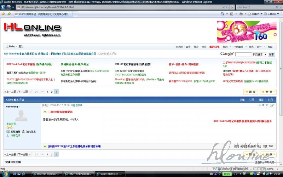Viewport: 283px width, 177px height.
Task: Select the X200S browser tab
Action: [44, 14]
